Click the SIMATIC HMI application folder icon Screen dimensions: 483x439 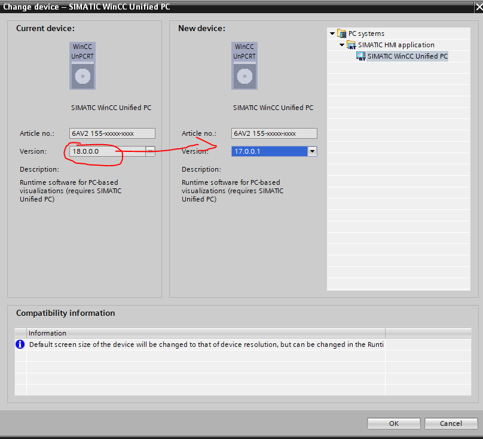[x=351, y=45]
